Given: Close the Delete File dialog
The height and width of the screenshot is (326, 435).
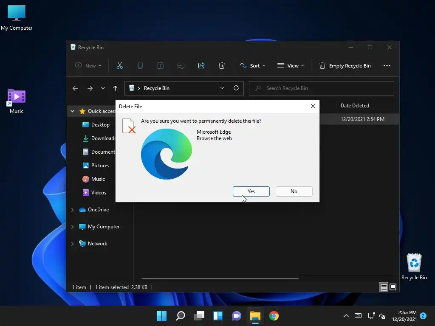Looking at the screenshot, I should (313, 106).
